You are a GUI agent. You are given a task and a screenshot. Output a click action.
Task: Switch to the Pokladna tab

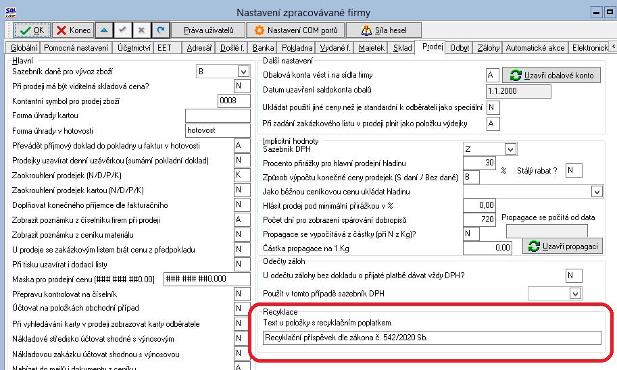(297, 47)
